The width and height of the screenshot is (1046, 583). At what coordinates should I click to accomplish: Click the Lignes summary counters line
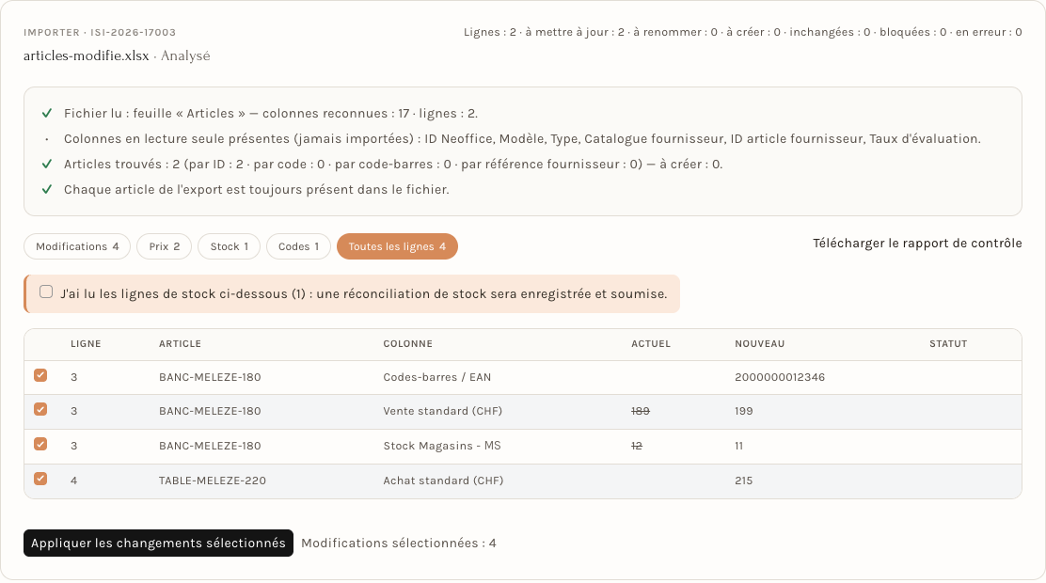742,32
